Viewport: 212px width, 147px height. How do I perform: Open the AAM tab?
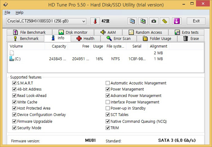[x=108, y=32]
